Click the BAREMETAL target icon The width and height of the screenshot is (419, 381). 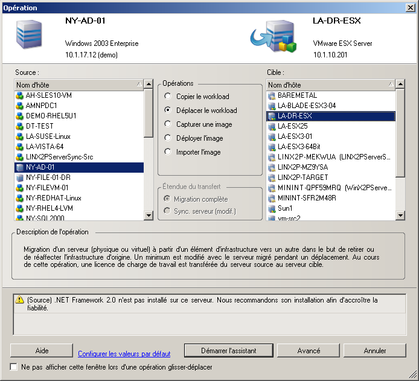pos(272,95)
